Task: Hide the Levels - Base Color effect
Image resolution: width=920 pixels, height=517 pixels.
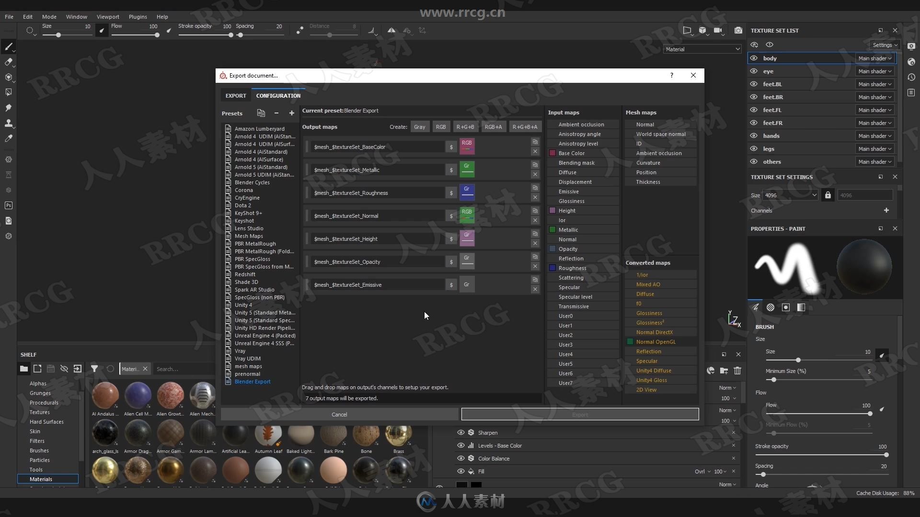Action: 460,445
